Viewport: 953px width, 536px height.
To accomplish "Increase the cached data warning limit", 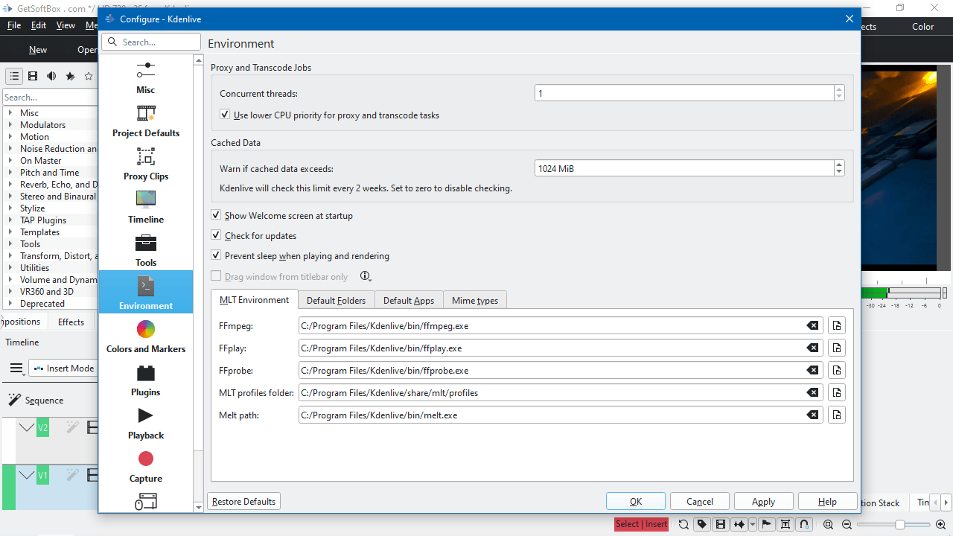I will pyautogui.click(x=839, y=165).
